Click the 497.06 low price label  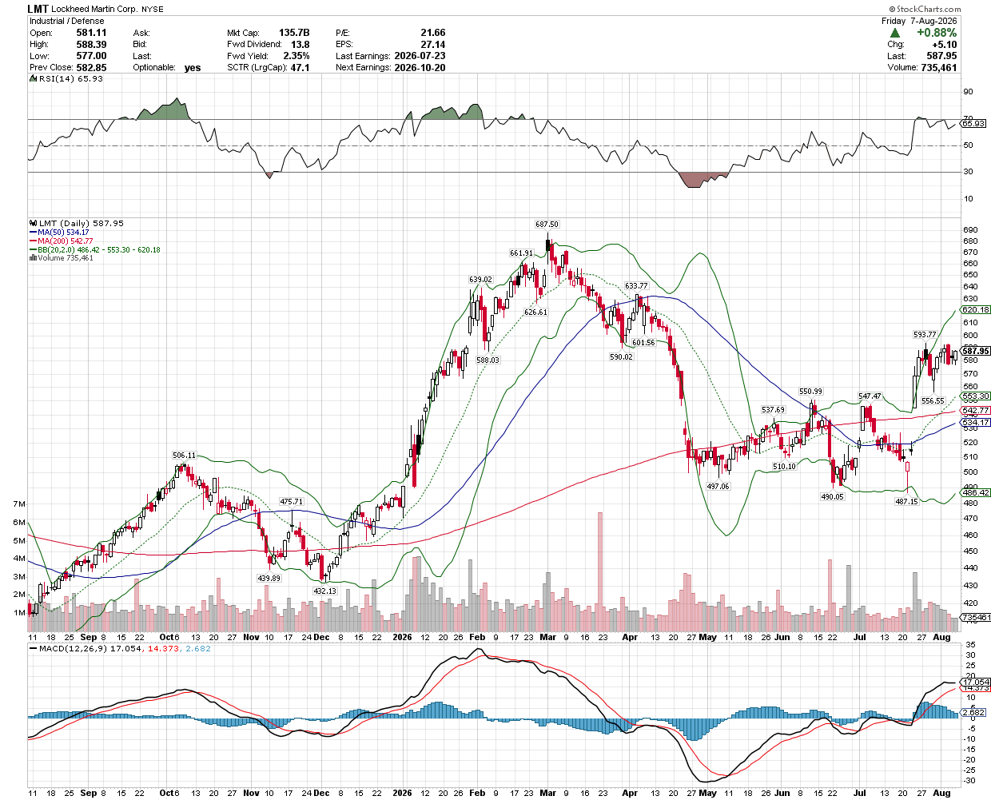[718, 487]
